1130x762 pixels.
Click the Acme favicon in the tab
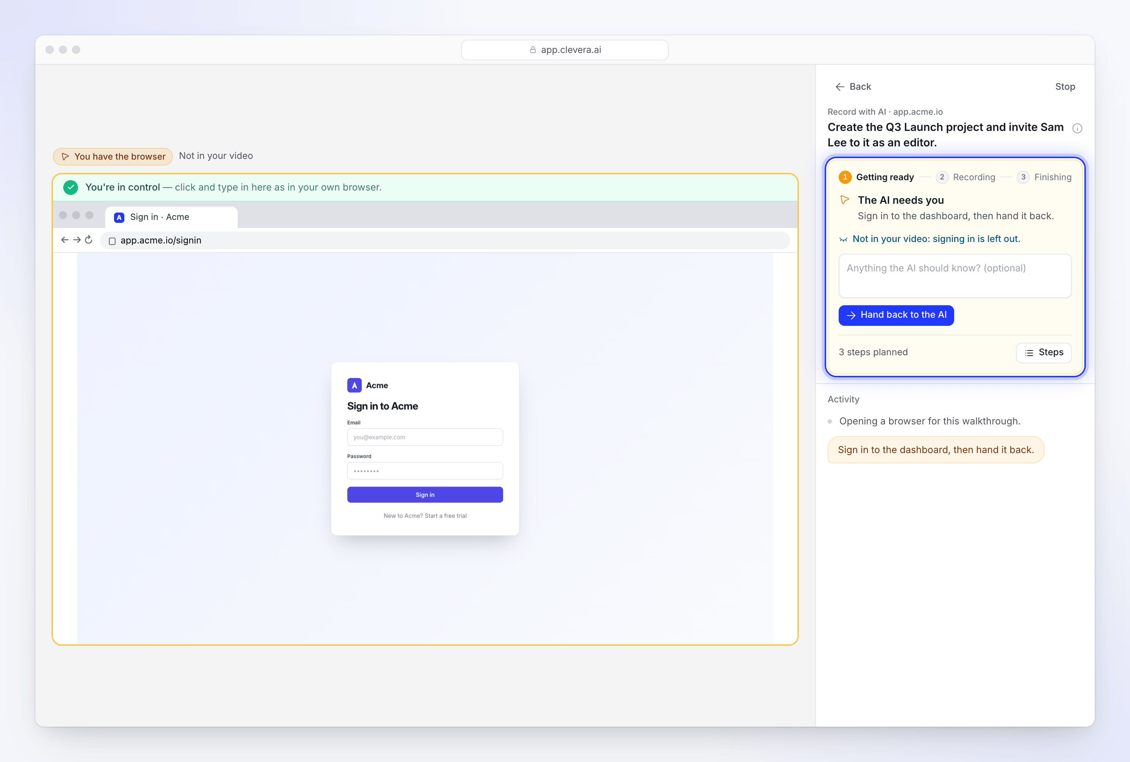[x=119, y=217]
